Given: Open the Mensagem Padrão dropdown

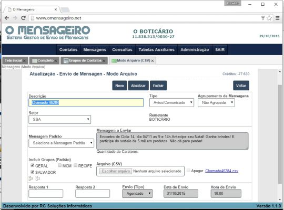Looking at the screenshot, I should 61,143.
